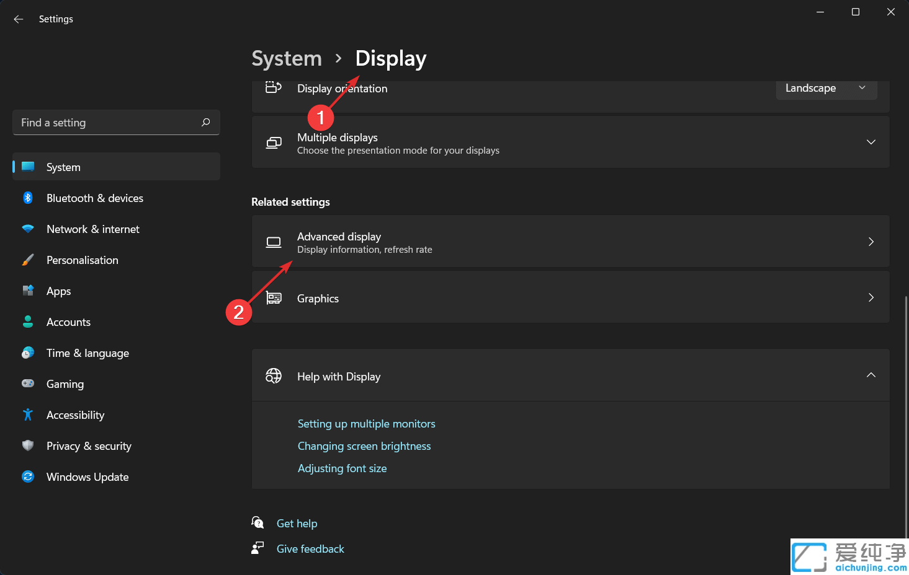Click the Privacy & security lock icon
Viewport: 909px width, 575px height.
tap(28, 446)
